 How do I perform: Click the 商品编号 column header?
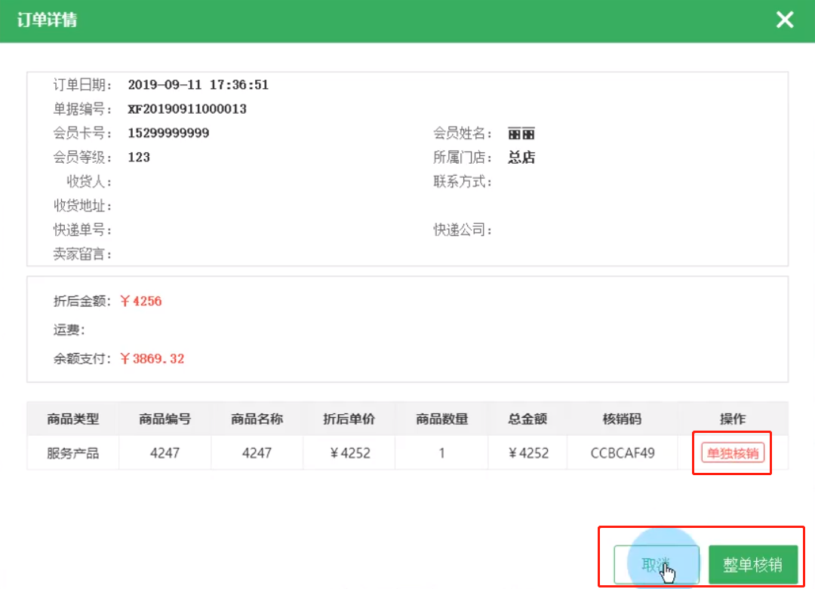click(x=164, y=419)
